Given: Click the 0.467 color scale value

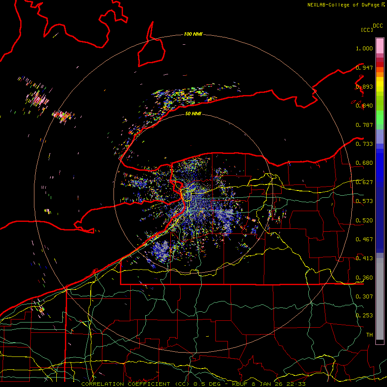Looking at the screenshot, I should pyautogui.click(x=364, y=240).
